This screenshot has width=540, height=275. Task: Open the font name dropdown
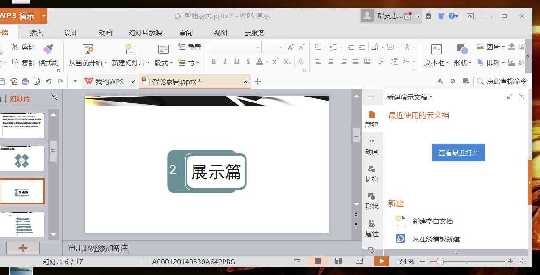pyautogui.click(x=258, y=47)
